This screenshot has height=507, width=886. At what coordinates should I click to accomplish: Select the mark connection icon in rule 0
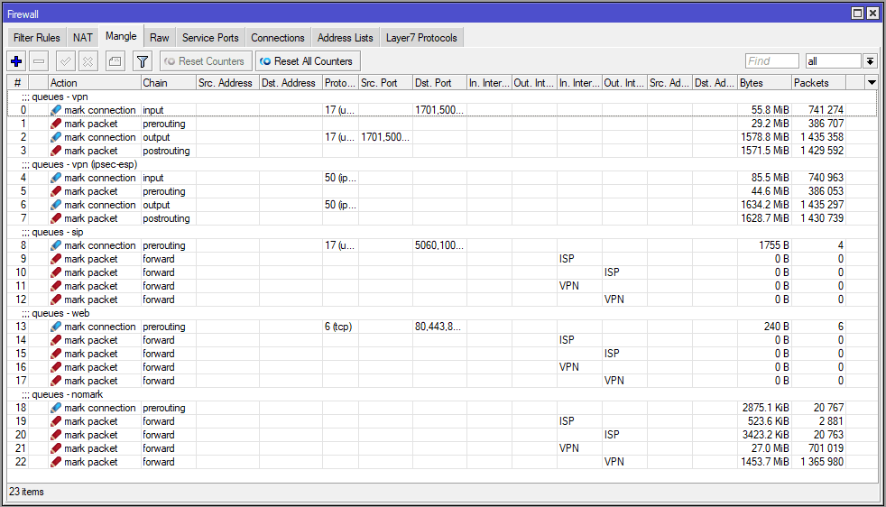coord(56,110)
